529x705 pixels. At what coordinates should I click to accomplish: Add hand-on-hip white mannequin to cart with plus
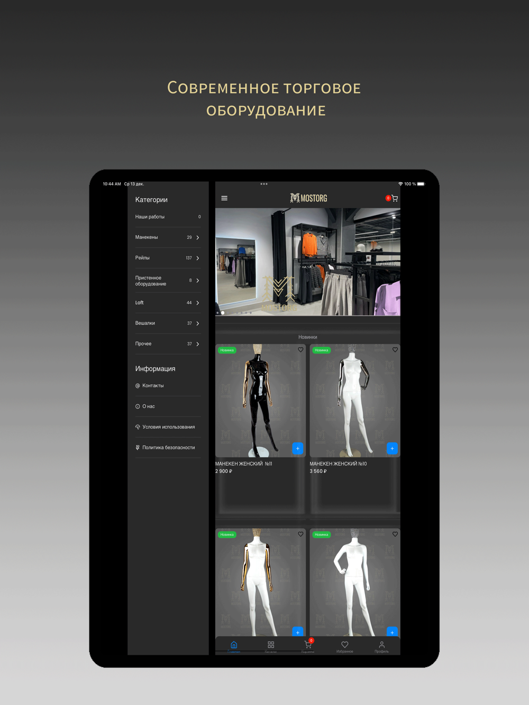click(392, 632)
